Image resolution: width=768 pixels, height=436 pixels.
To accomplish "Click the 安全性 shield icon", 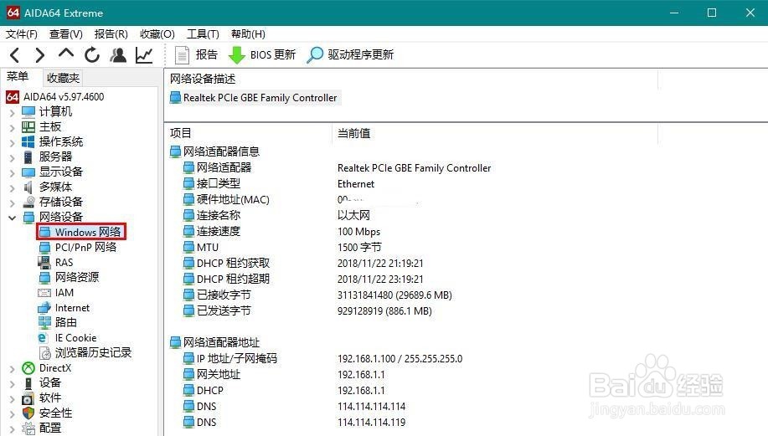I will [28, 413].
